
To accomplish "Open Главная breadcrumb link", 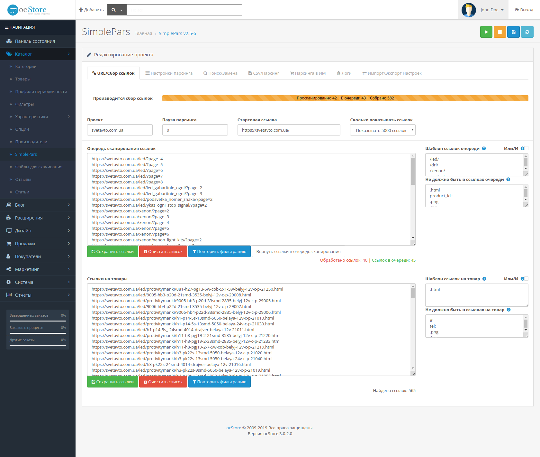I will [143, 33].
